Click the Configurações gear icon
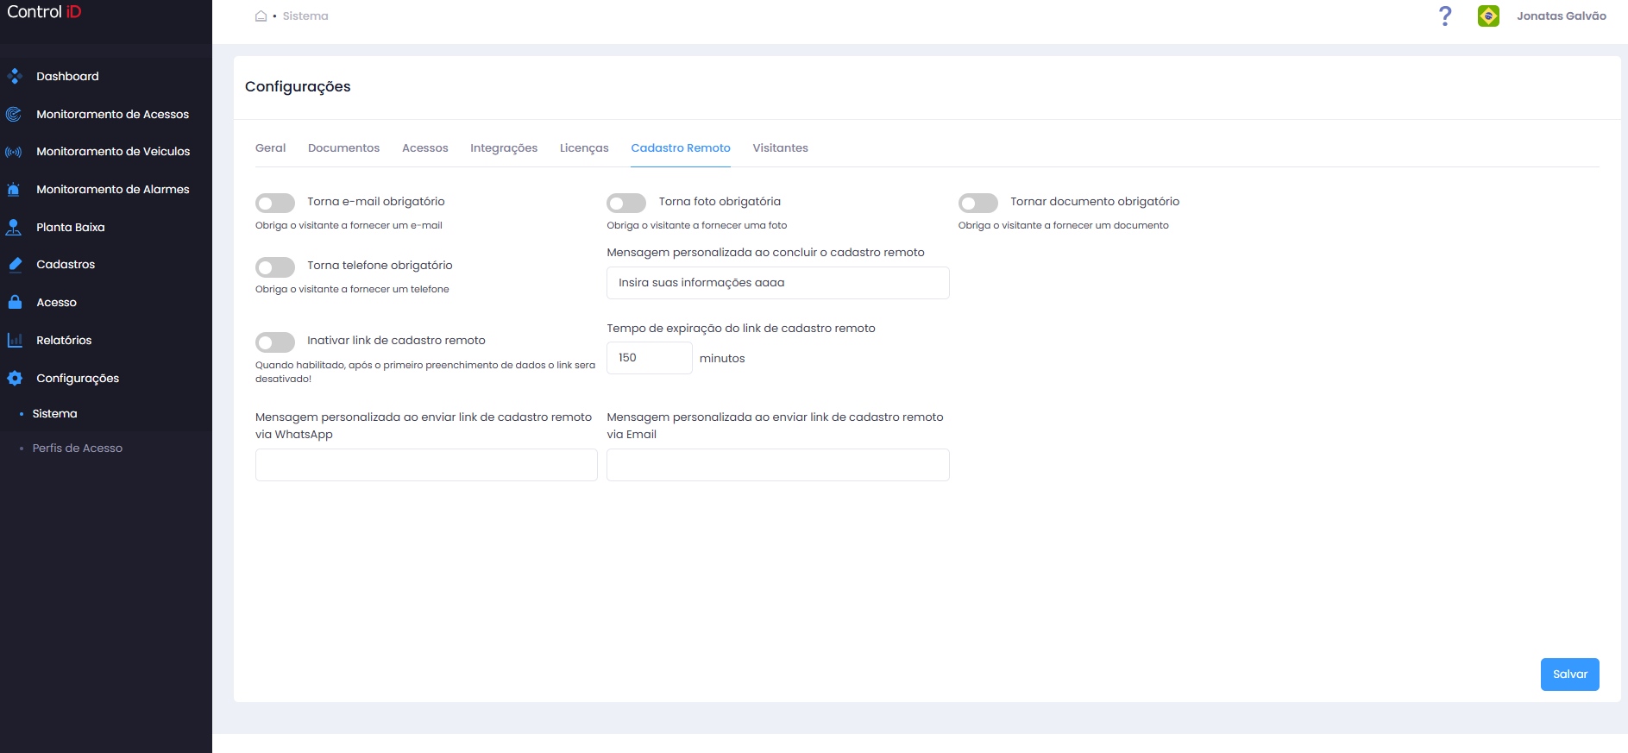This screenshot has width=1628, height=753. coord(14,378)
